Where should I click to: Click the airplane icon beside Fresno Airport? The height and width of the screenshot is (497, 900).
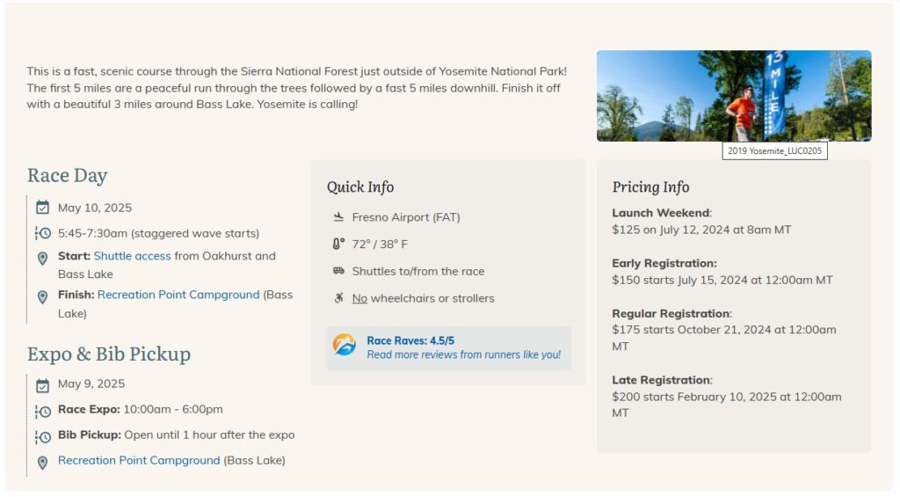[338, 216]
